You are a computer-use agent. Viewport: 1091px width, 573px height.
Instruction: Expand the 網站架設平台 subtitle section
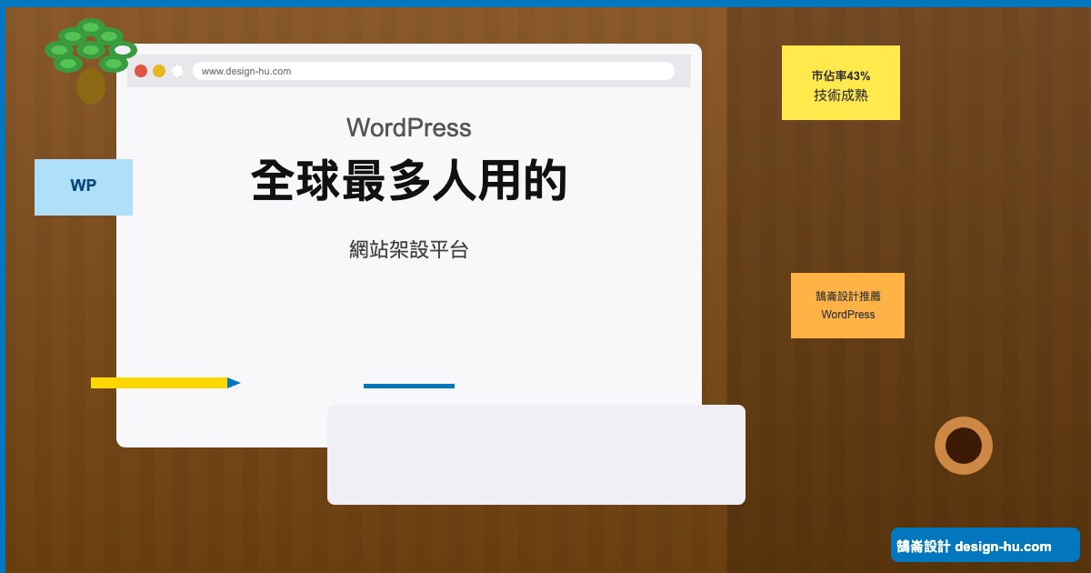point(409,250)
